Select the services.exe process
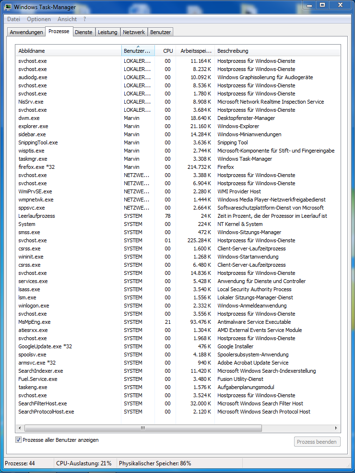This screenshot has height=473, width=355. click(x=178, y=281)
